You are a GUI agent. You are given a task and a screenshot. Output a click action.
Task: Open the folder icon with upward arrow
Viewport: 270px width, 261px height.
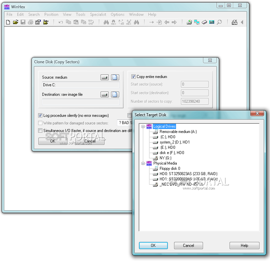pos(46,22)
